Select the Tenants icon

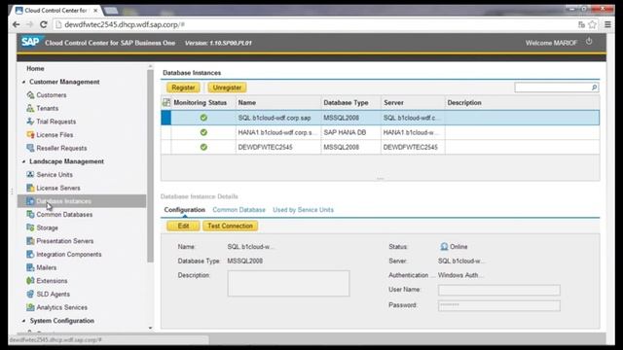(30, 108)
